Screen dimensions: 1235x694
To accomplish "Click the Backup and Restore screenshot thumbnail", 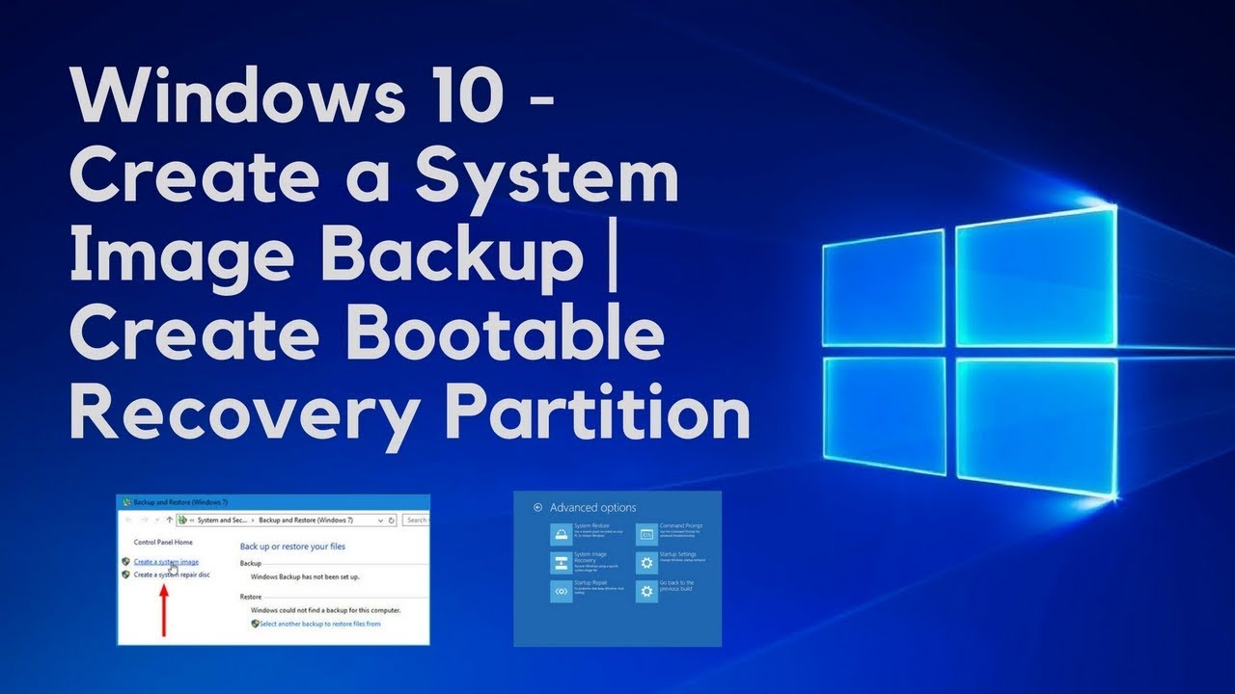I will point(274,570).
